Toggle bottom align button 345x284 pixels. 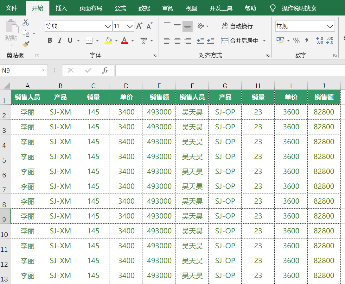[x=188, y=26]
